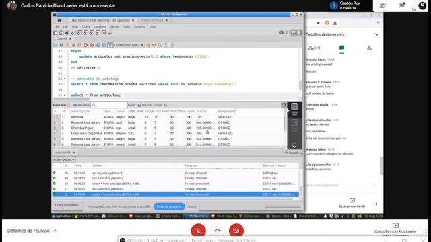Switch to the people tab in the meeting panel
Viewport: 431px width, 242px height.
pyautogui.click(x=314, y=48)
